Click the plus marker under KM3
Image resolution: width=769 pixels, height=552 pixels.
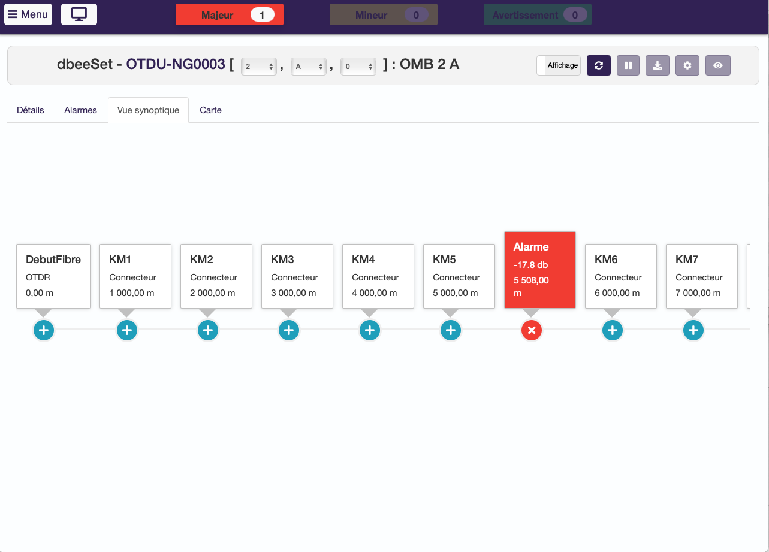(289, 330)
